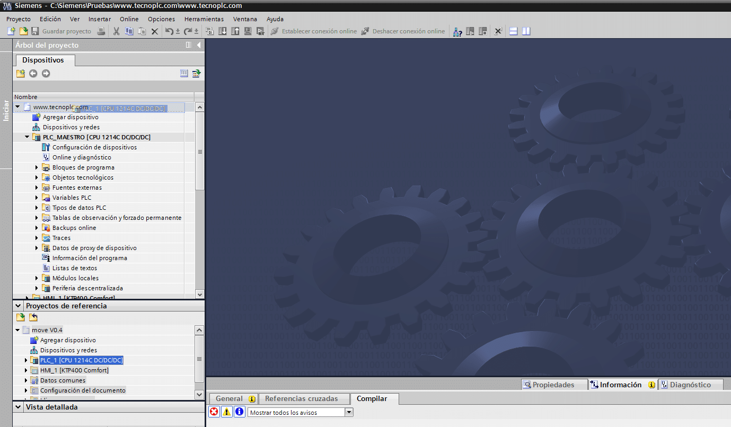Click Guardar proyecto save button
The height and width of the screenshot is (427, 731).
click(x=61, y=31)
